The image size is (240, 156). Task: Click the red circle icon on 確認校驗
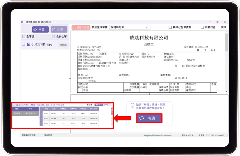[74, 27]
